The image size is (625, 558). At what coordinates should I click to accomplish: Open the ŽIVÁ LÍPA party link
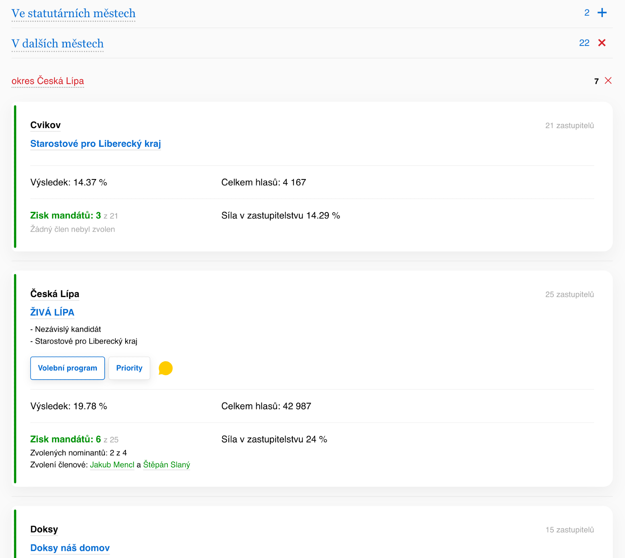coord(52,312)
